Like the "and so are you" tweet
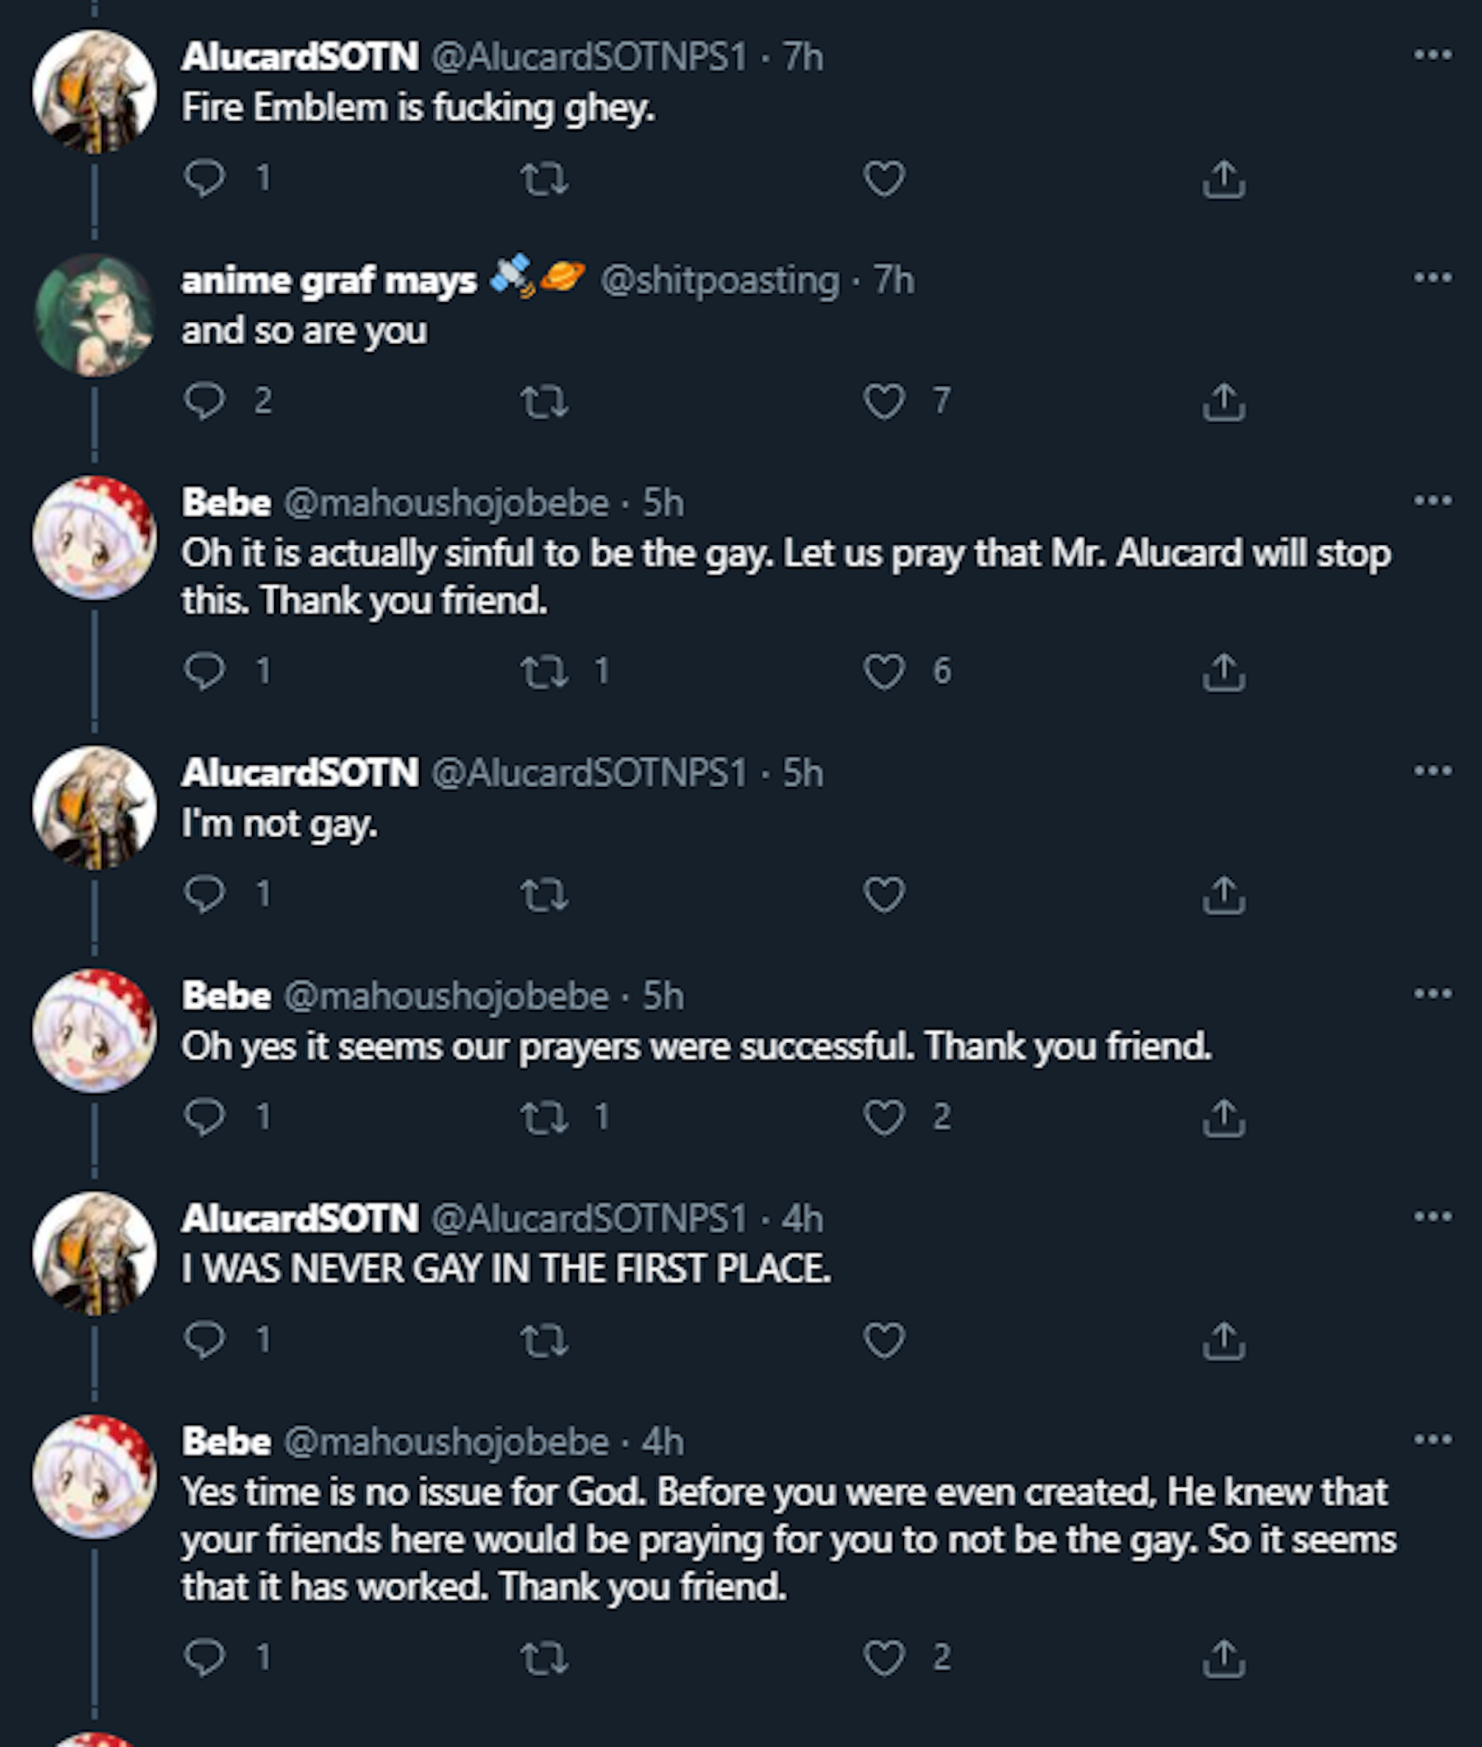The height and width of the screenshot is (1747, 1482). click(x=883, y=402)
